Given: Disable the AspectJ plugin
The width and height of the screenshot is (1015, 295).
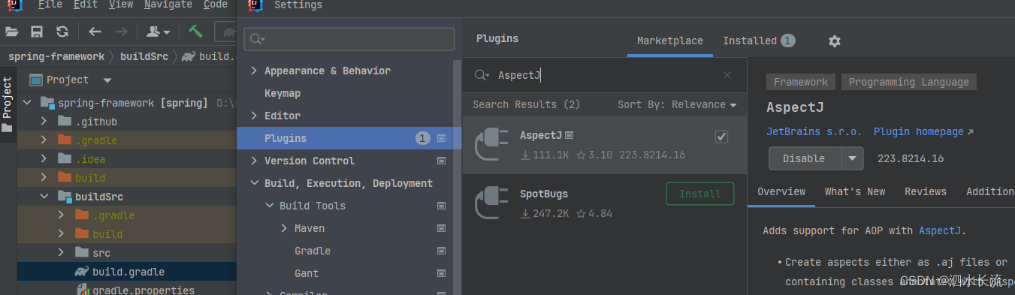Looking at the screenshot, I should (x=804, y=158).
